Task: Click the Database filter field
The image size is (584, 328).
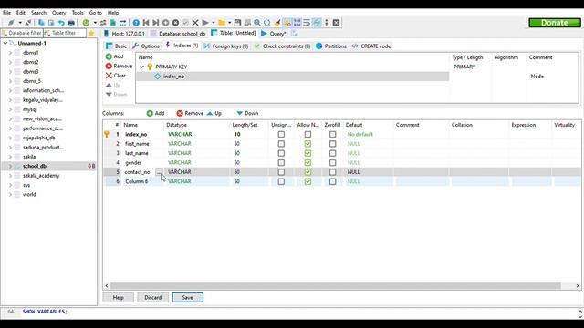Action: pos(22,33)
